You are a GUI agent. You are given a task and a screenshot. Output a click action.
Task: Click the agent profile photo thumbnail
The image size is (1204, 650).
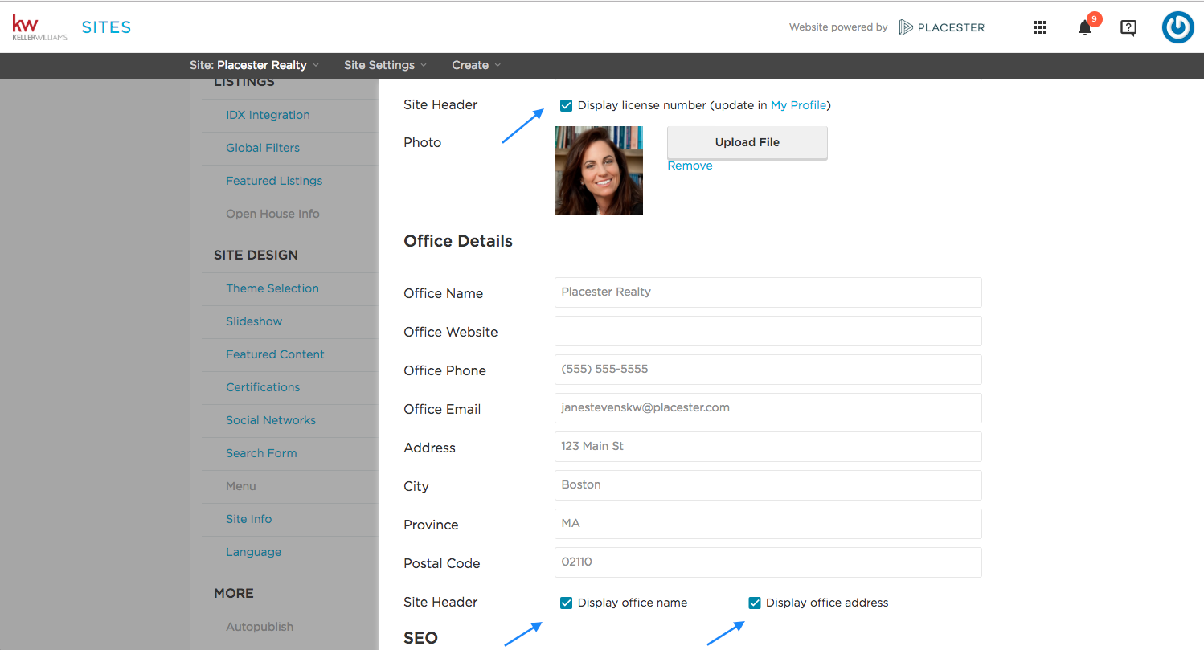coord(599,170)
